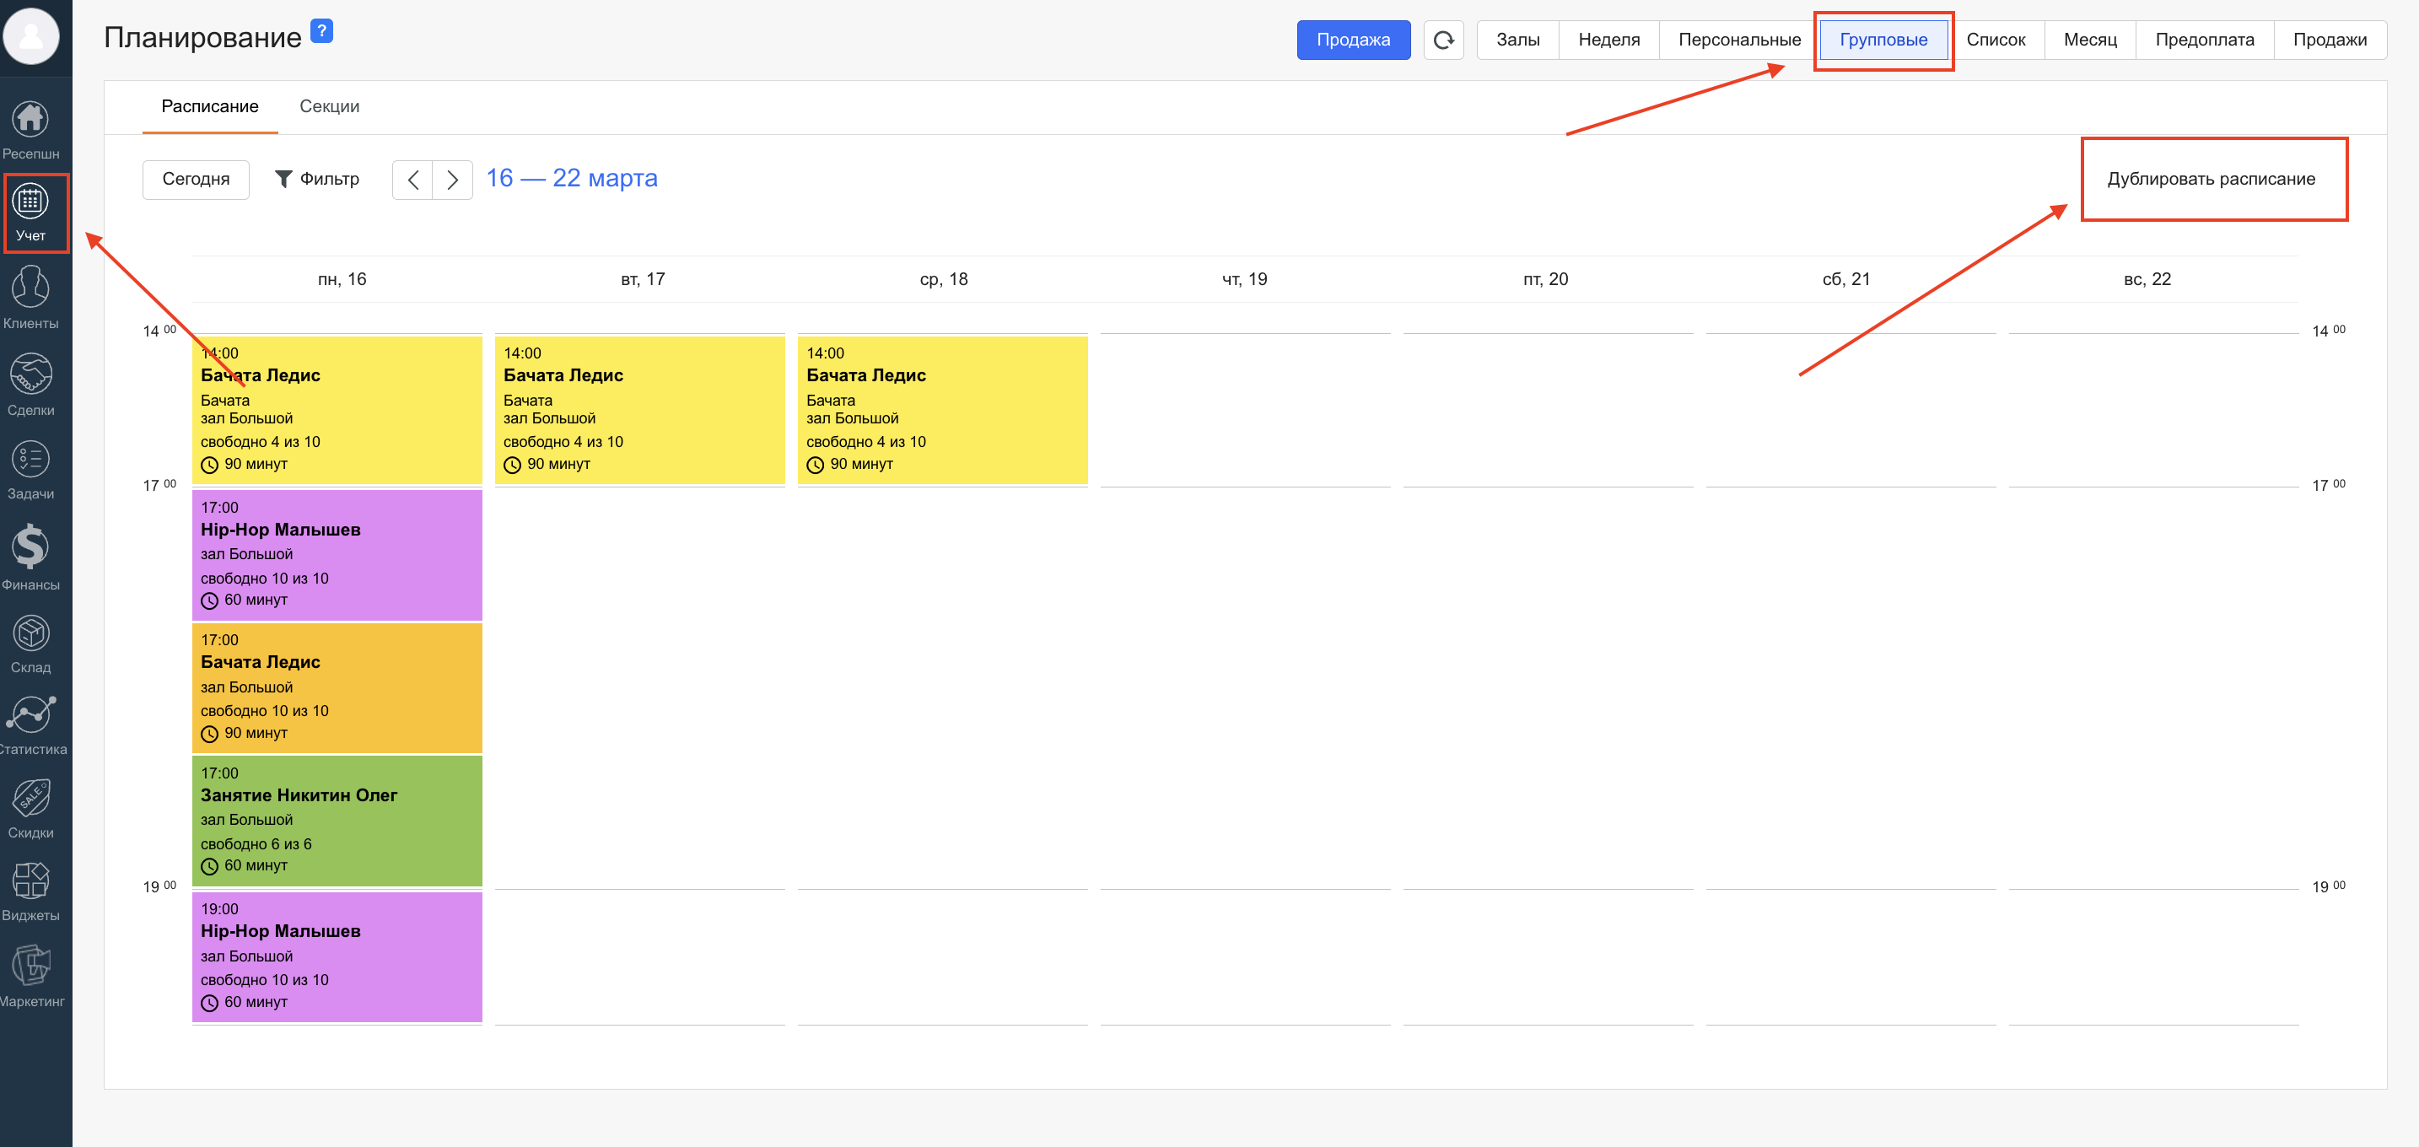This screenshot has width=2419, height=1147.
Task: Open the Сделки handshake icon
Action: point(30,374)
